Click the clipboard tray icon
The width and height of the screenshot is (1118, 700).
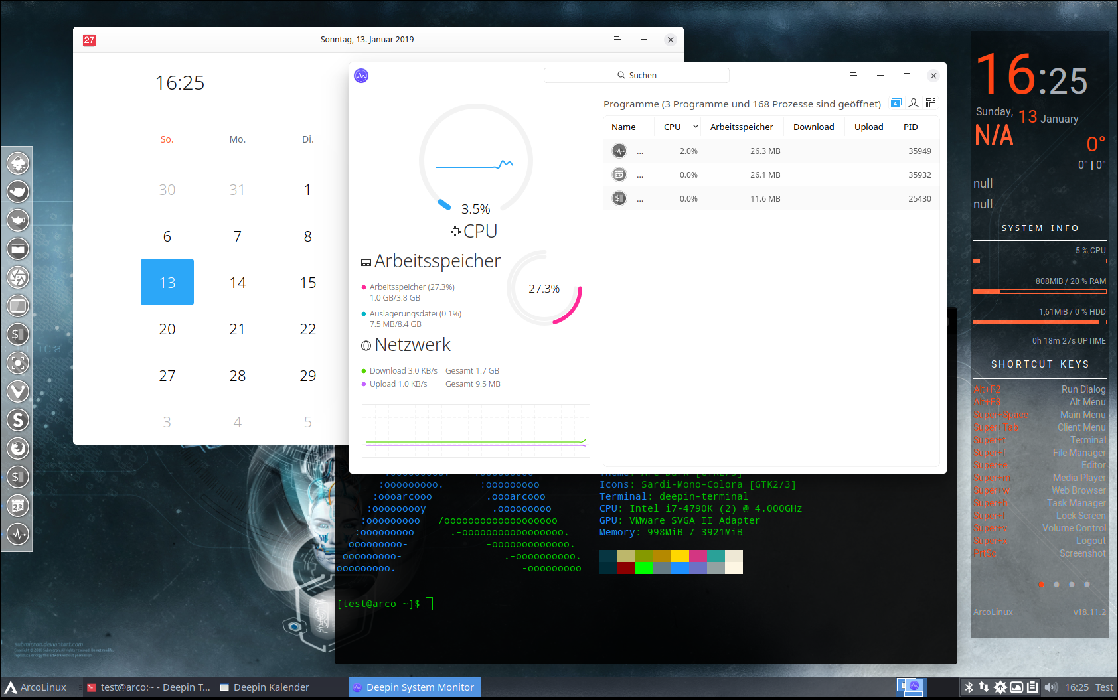[x=1032, y=687]
